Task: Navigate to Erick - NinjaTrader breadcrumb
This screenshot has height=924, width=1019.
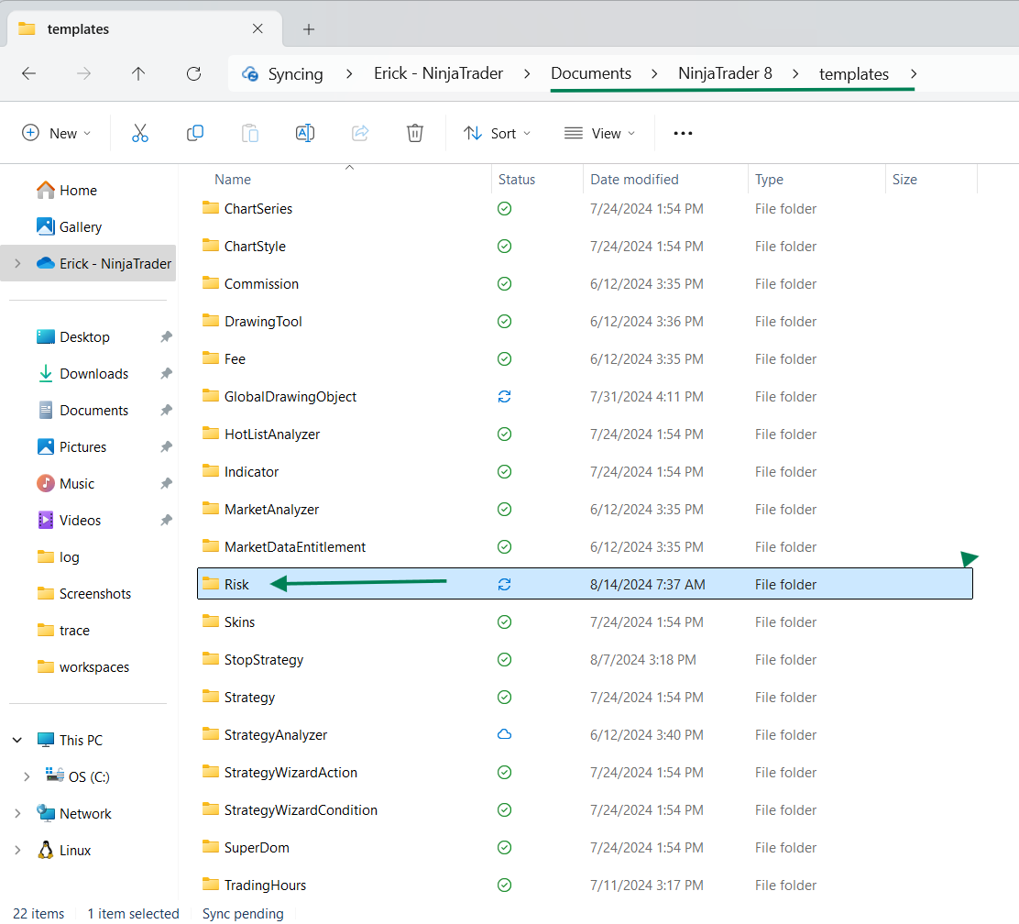Action: pos(439,73)
